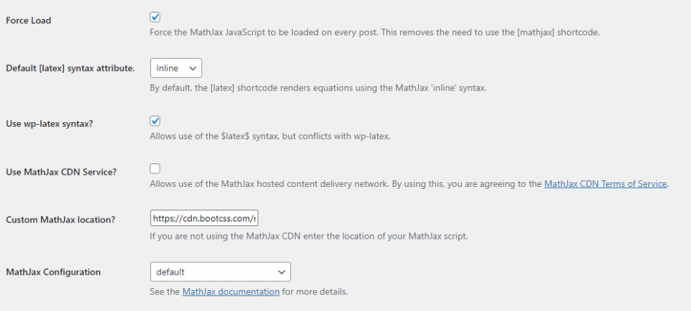The width and height of the screenshot is (691, 311).
Task: Click the 'for more details' text
Action: (x=314, y=291)
